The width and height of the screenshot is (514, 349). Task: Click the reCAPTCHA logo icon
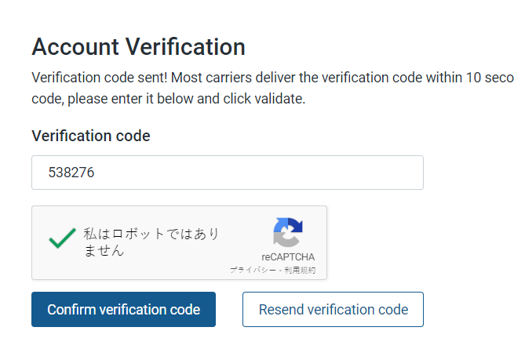click(288, 233)
